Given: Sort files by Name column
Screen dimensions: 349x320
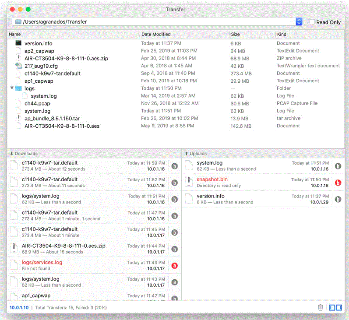Looking at the screenshot, I should [x=15, y=34].
